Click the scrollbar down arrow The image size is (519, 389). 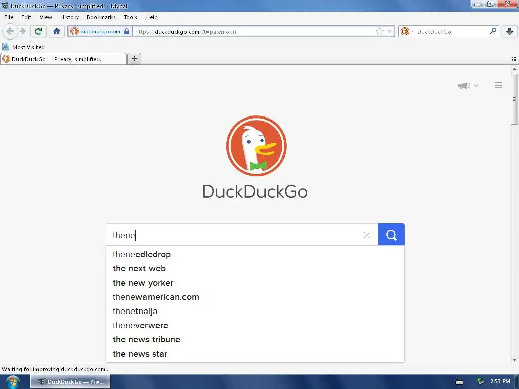point(514,360)
